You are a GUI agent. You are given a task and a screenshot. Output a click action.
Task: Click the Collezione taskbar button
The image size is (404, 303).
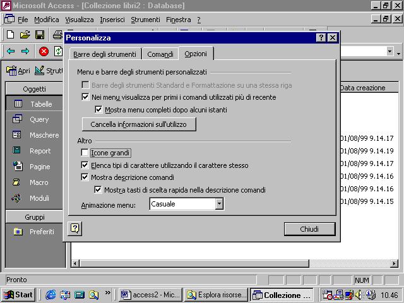pos(282,295)
